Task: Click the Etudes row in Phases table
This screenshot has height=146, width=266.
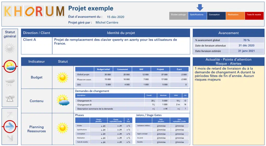Action: coord(104,126)
